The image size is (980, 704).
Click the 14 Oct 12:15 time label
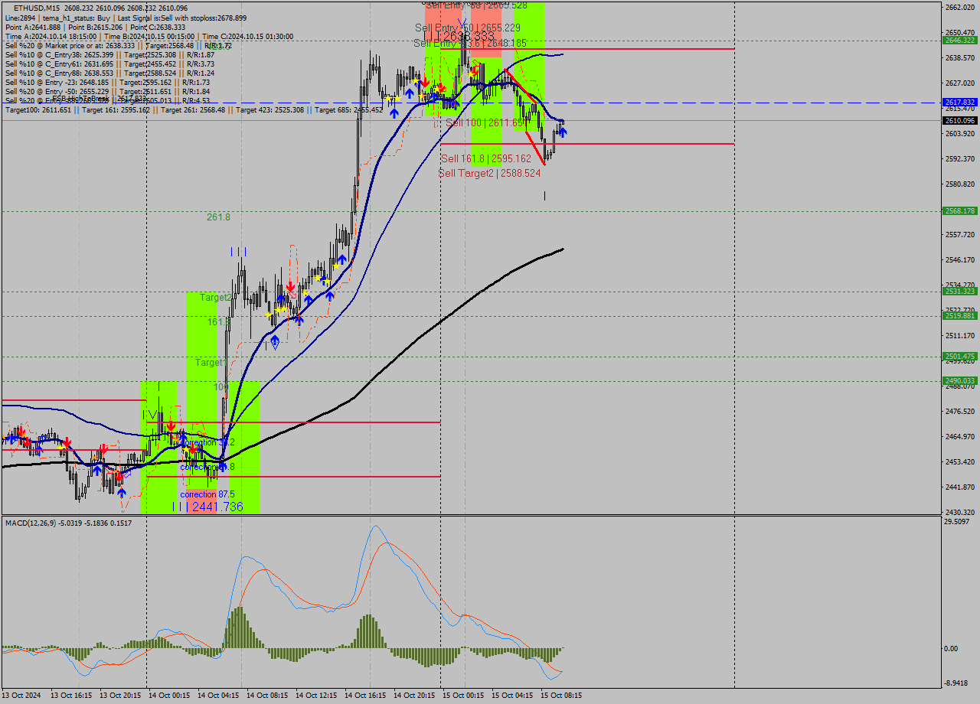click(316, 696)
